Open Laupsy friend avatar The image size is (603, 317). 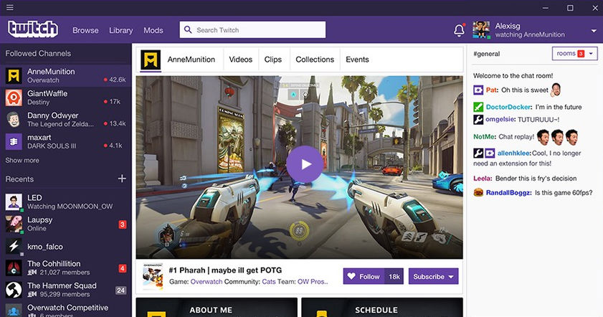[14, 224]
